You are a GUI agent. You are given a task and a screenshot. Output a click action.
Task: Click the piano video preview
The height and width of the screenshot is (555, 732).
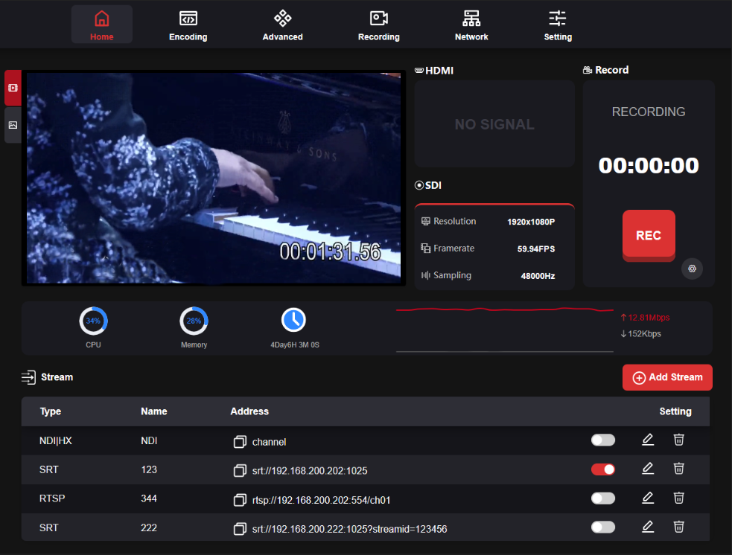click(x=214, y=179)
